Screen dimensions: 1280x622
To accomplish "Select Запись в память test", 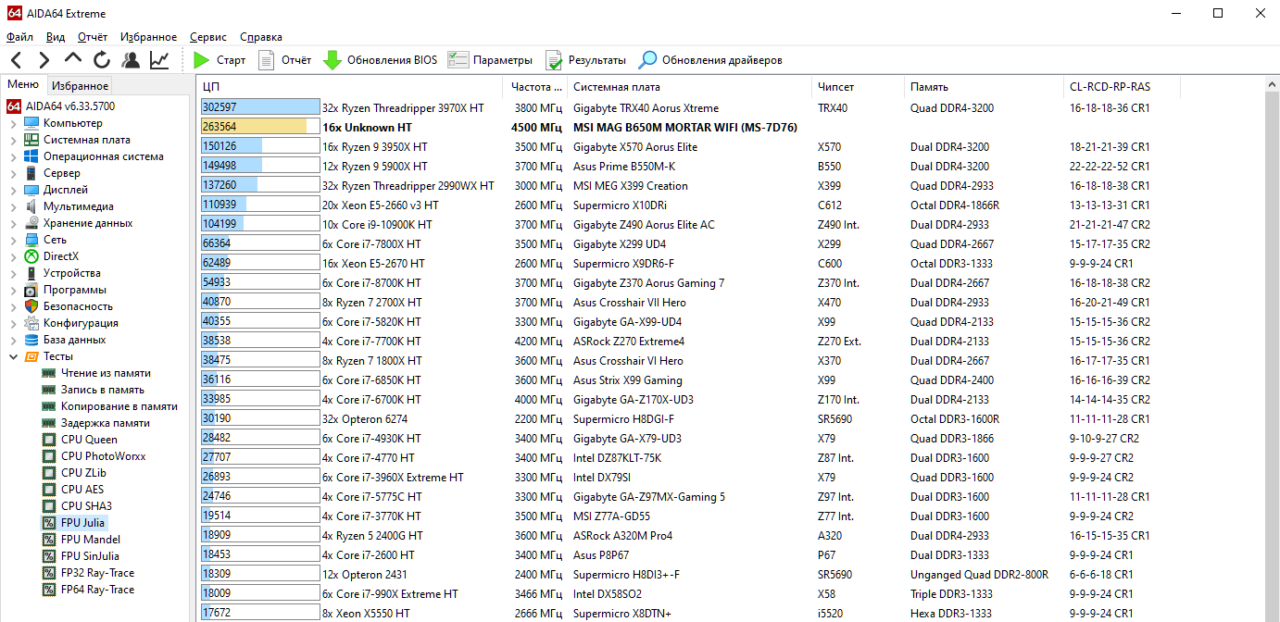I will coord(103,390).
